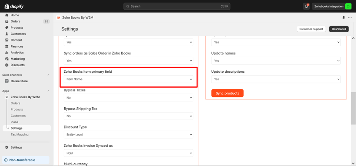Click the Settings gear icon at bottom
356x166 pixels.
click(7, 147)
